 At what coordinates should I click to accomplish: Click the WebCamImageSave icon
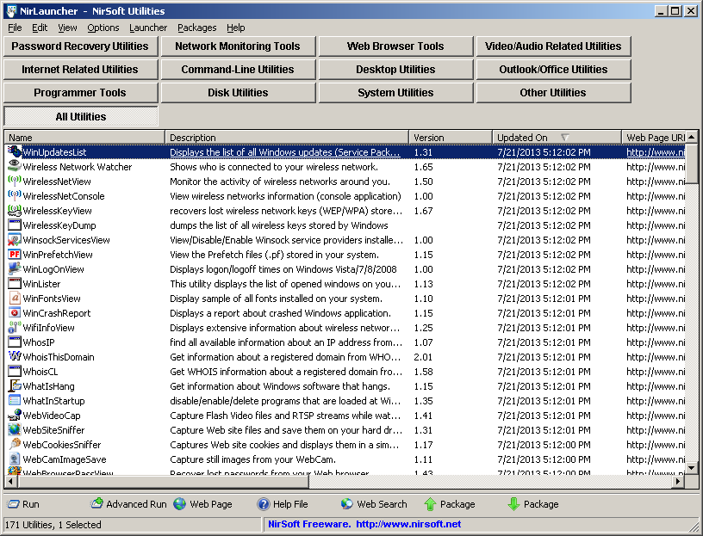pos(15,459)
